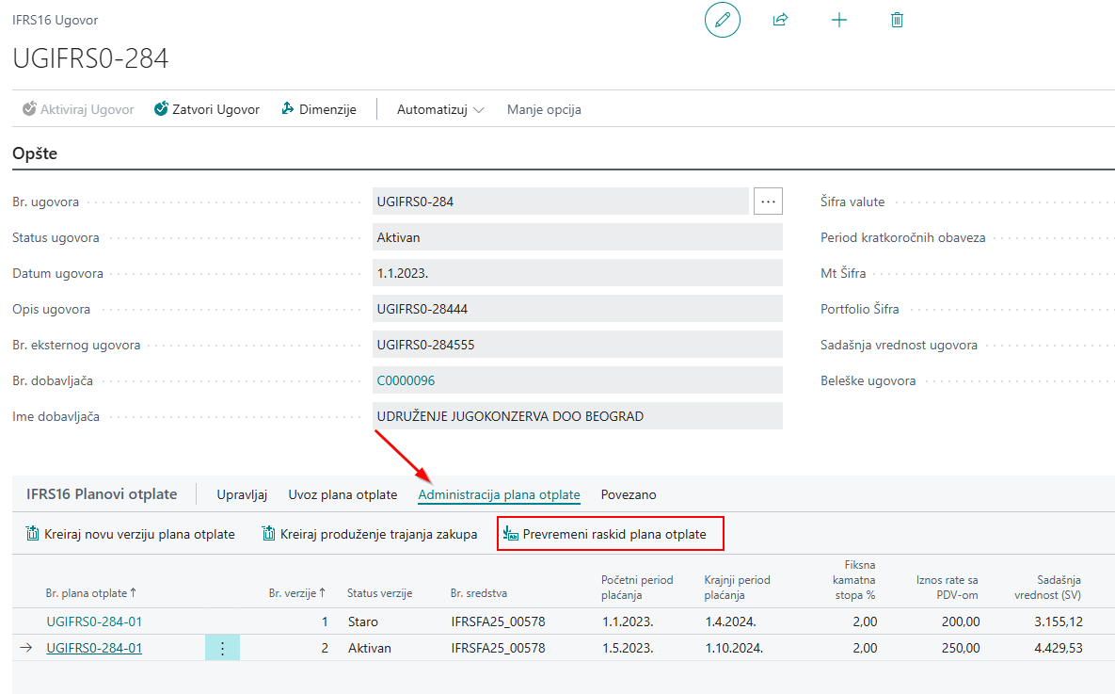Viewport: 1115px width, 694px height.
Task: Open the Uvoz plana otplate menu
Action: tap(342, 494)
